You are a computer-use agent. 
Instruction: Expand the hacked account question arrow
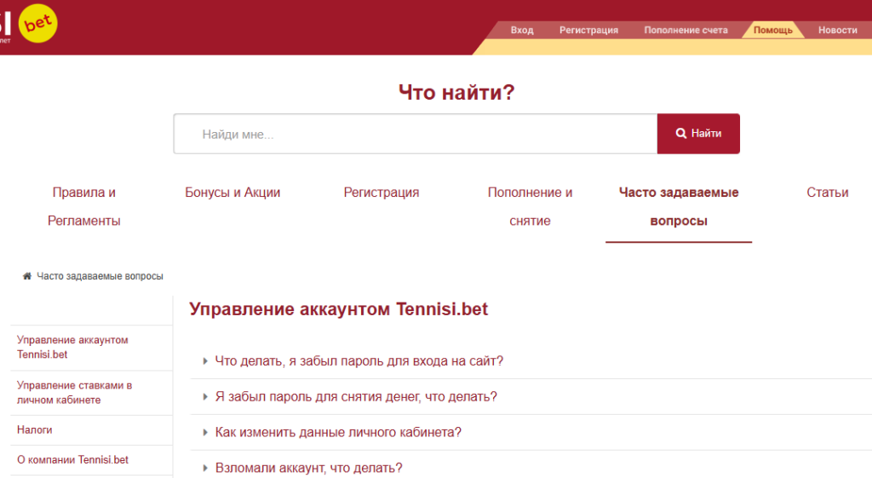click(205, 468)
